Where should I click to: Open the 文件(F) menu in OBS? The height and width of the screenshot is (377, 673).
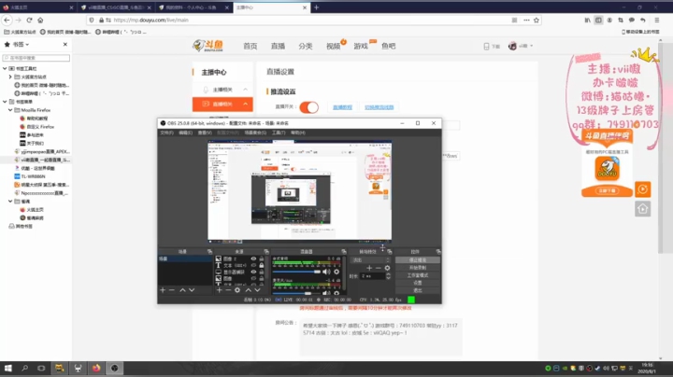(x=166, y=133)
